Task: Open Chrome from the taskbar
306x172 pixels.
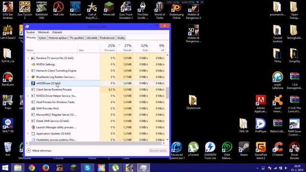Action: point(32,168)
